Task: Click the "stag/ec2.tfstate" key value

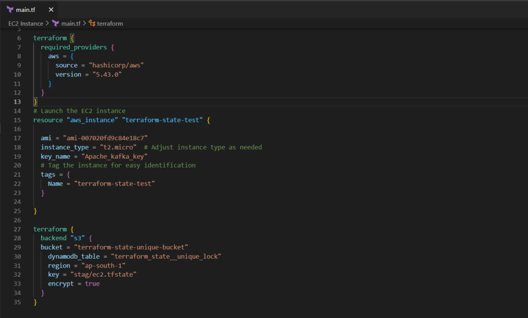Action: tap(103, 275)
